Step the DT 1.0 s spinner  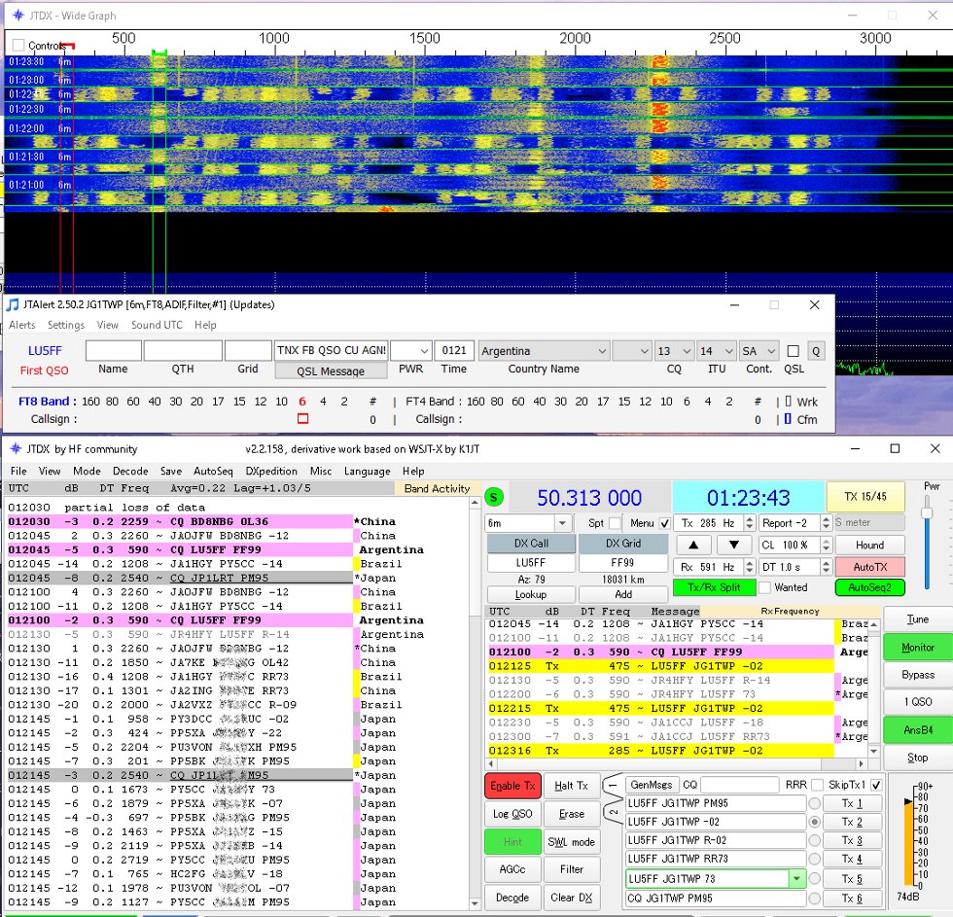pyautogui.click(x=825, y=567)
